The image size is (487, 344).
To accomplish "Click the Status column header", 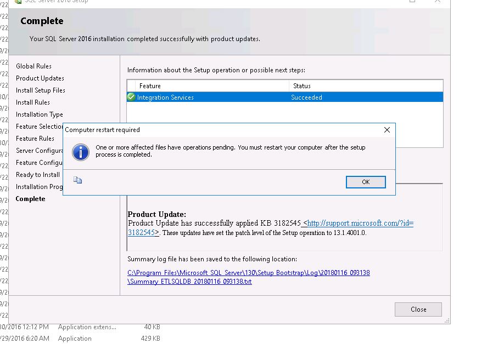I will pos(302,86).
